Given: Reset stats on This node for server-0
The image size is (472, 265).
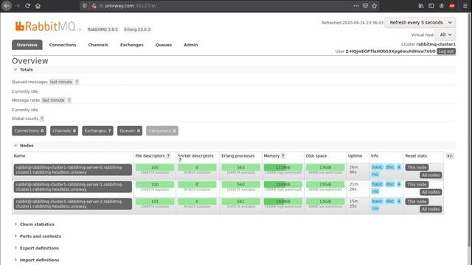Looking at the screenshot, I should tap(417, 167).
